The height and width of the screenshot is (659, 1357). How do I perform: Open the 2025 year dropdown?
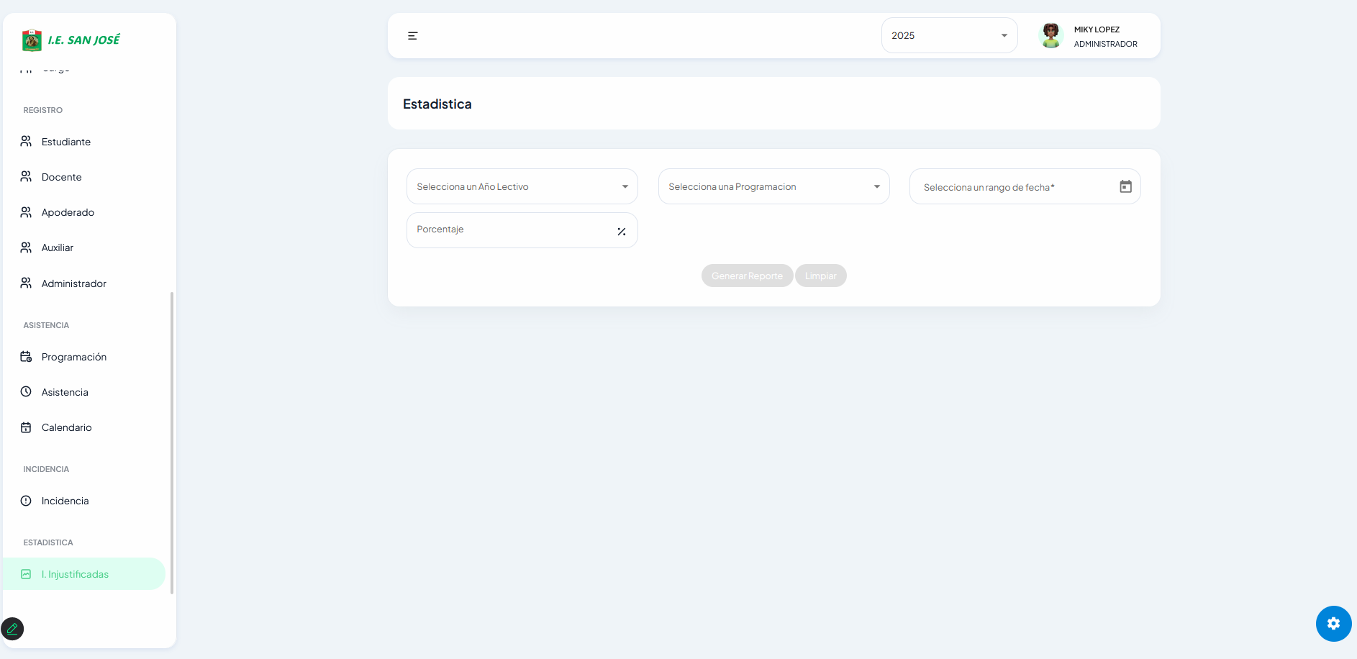click(x=949, y=36)
